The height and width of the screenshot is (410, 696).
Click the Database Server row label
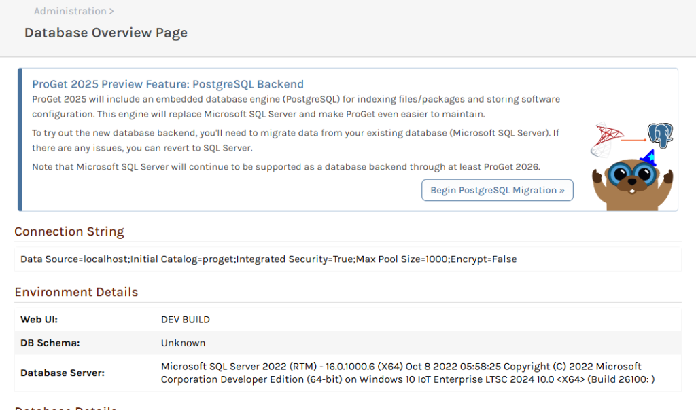pos(63,373)
